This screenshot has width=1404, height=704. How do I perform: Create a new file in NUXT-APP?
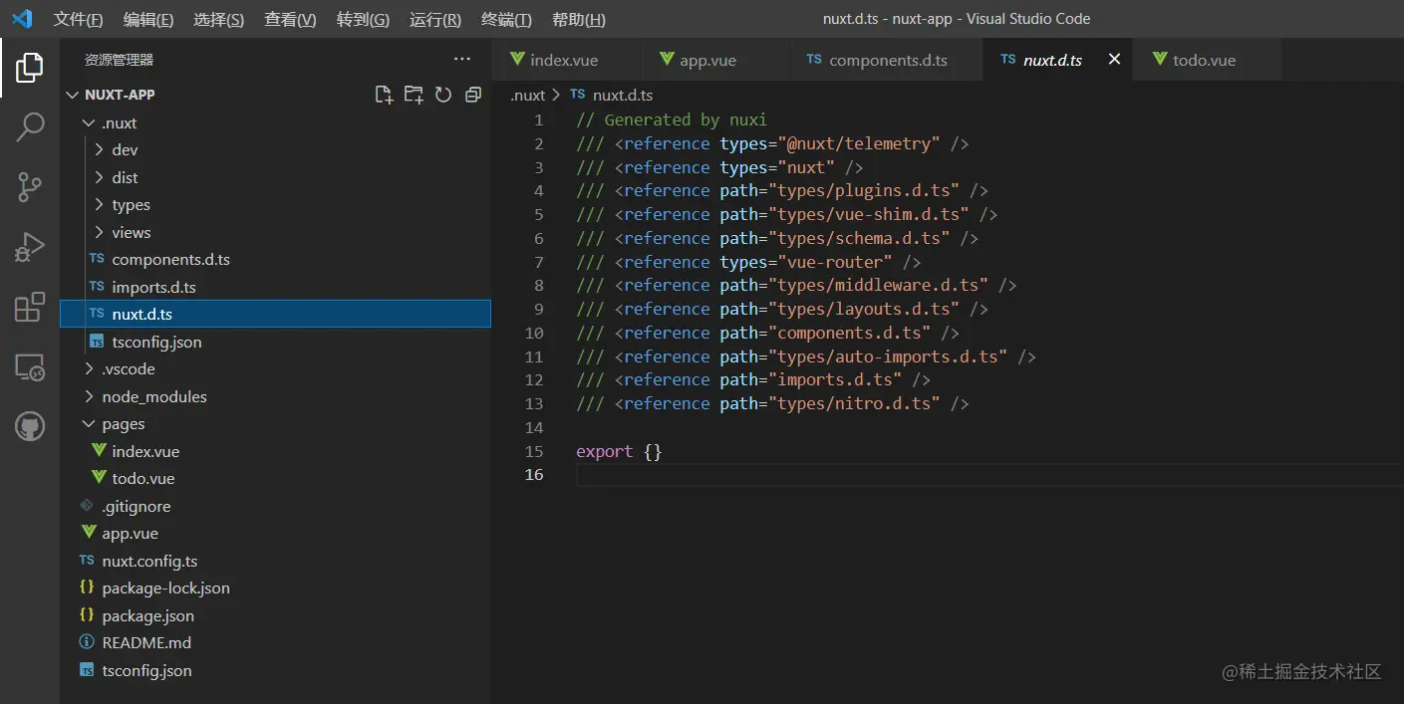(384, 95)
